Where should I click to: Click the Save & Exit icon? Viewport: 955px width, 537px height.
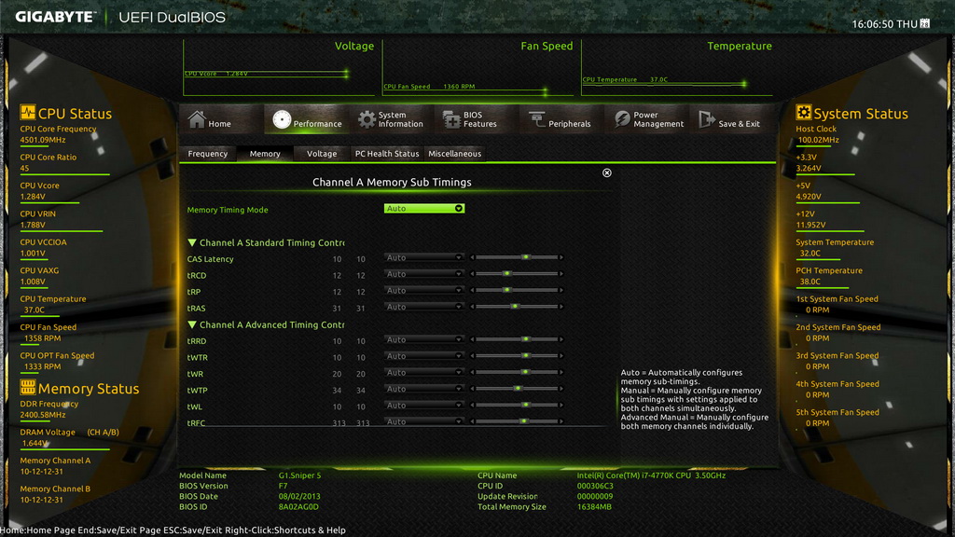pyautogui.click(x=706, y=119)
